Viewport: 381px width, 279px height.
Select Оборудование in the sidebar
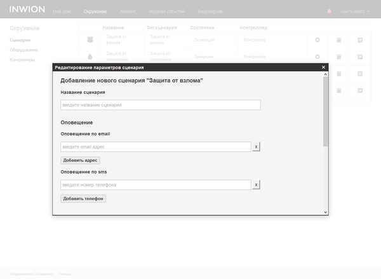point(24,50)
